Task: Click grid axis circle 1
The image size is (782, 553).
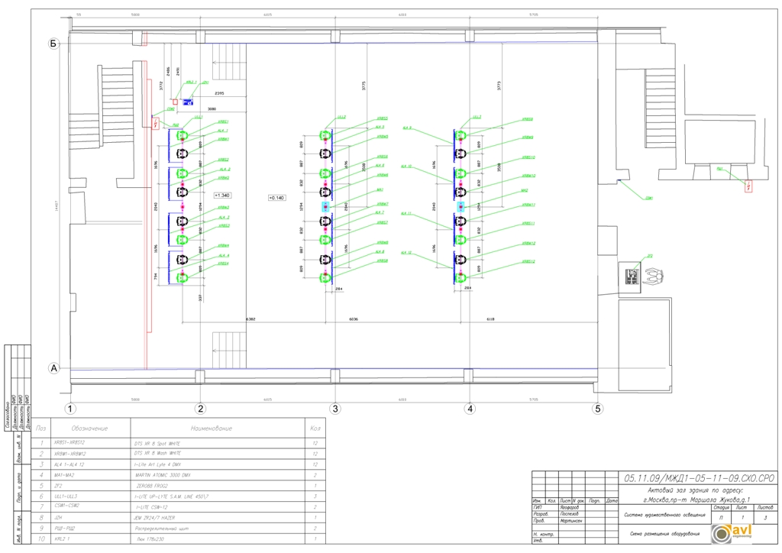Action: click(x=70, y=409)
